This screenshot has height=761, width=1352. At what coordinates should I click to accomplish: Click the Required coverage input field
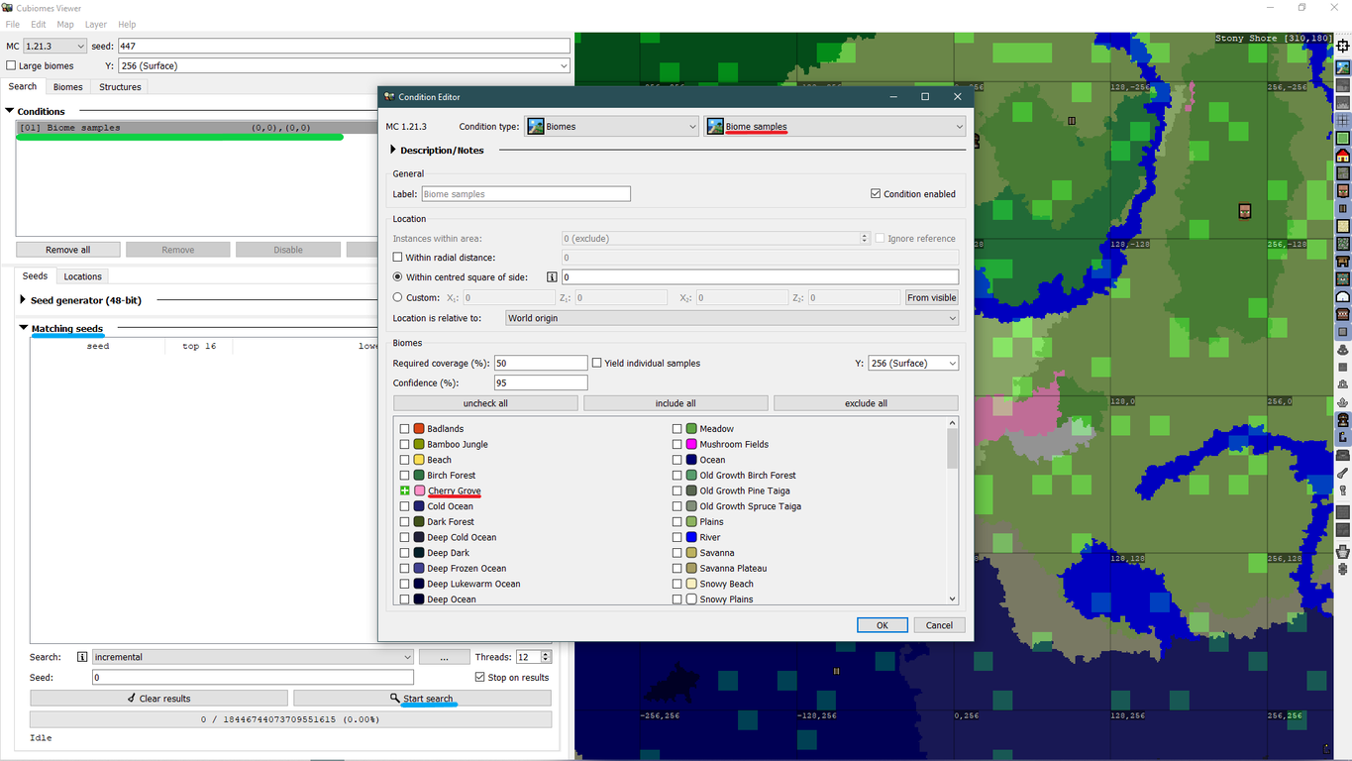[541, 364]
